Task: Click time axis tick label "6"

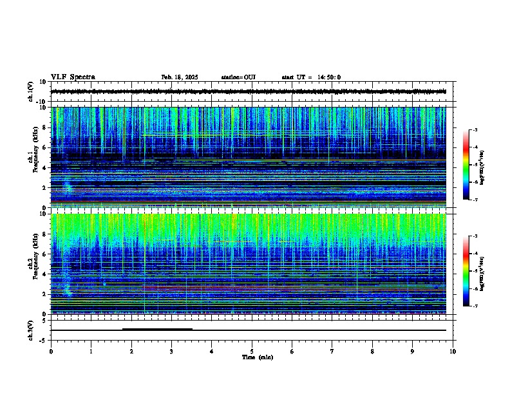Action: [x=292, y=352]
